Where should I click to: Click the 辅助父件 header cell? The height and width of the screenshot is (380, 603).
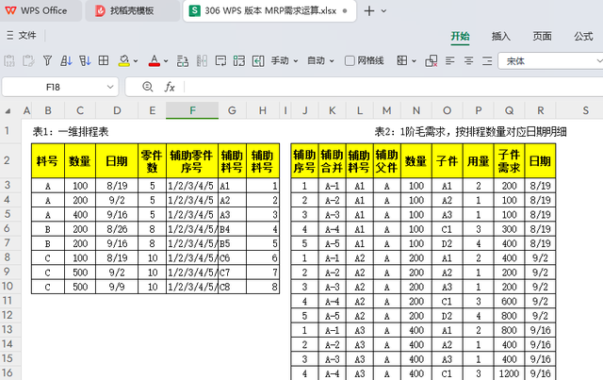coord(386,161)
